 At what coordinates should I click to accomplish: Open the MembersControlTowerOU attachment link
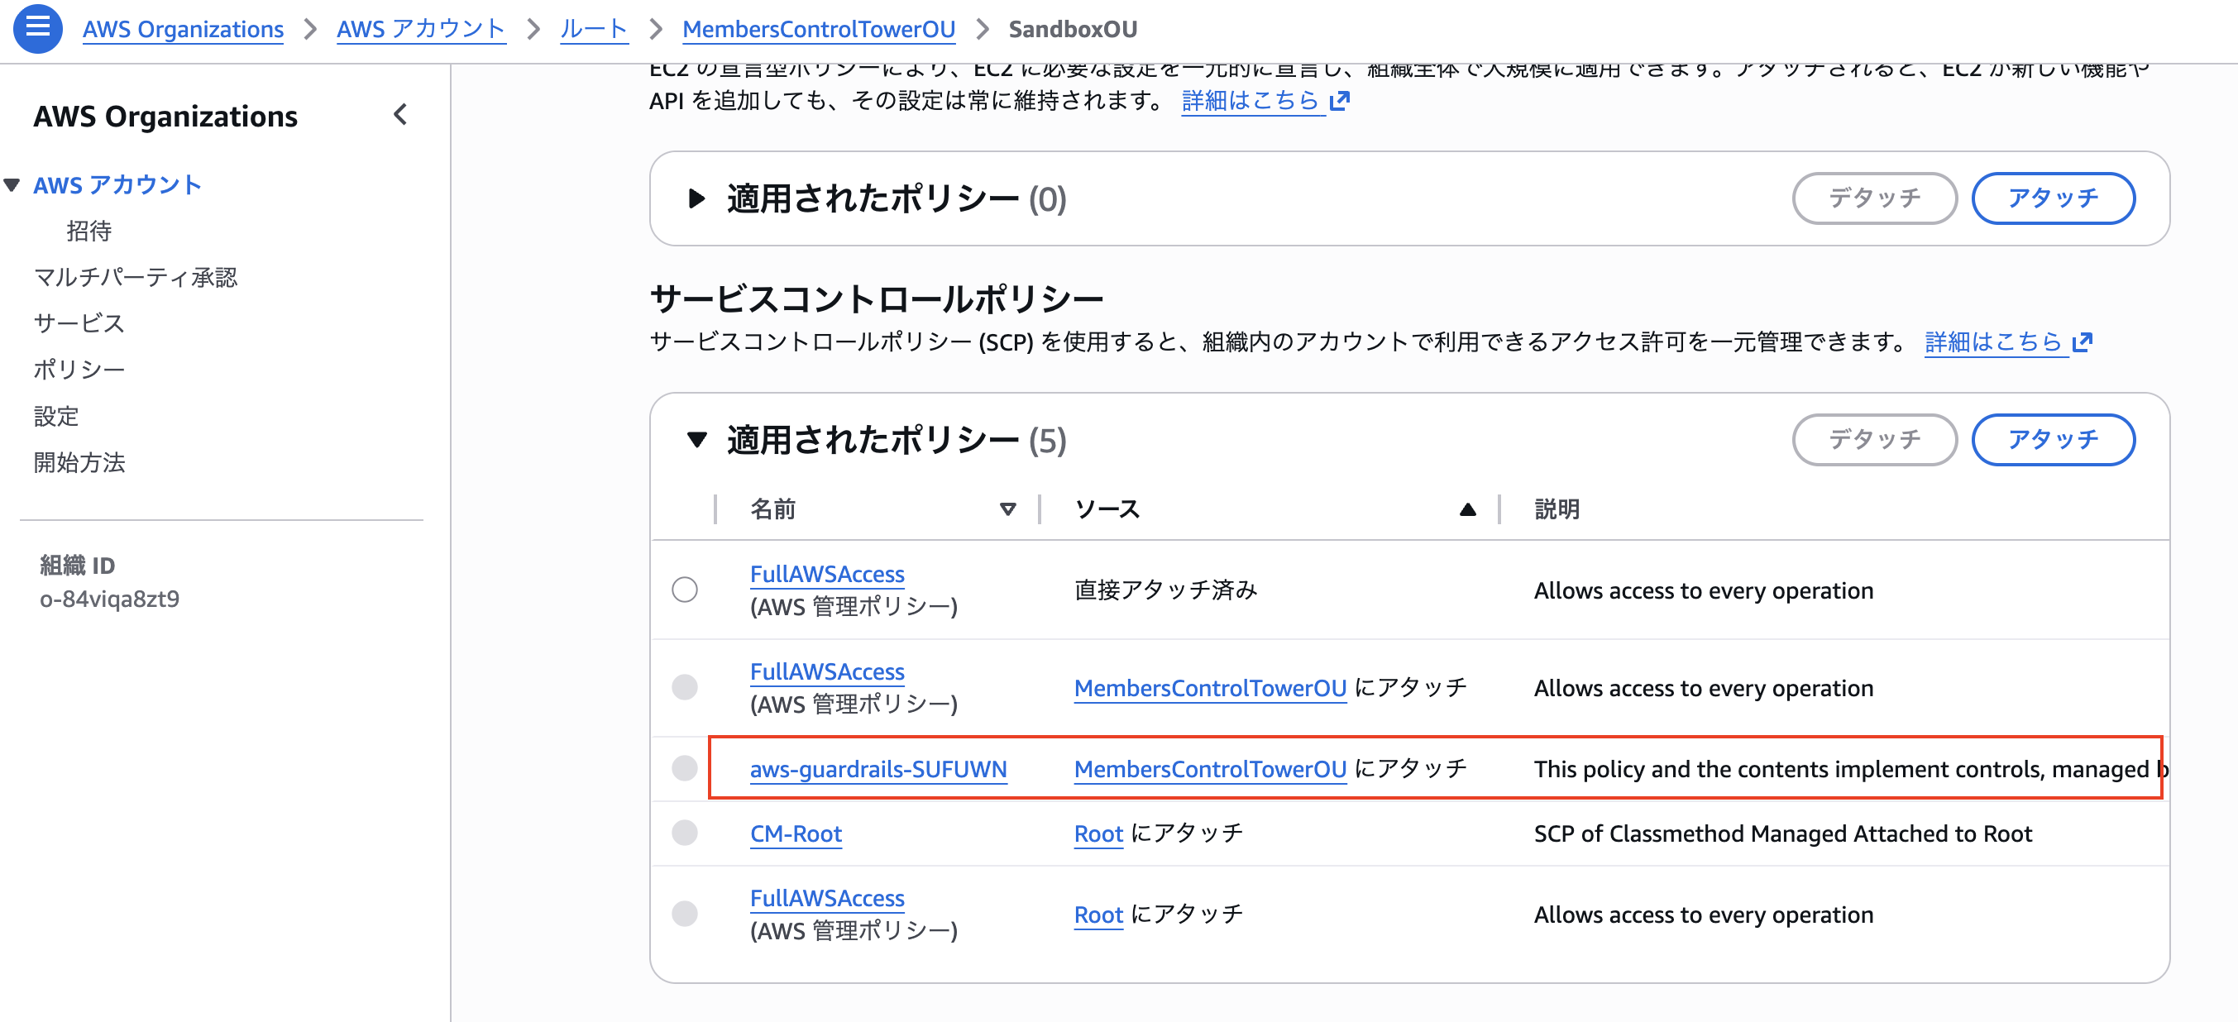click(1209, 768)
